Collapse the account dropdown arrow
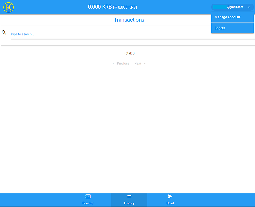 [249, 7]
